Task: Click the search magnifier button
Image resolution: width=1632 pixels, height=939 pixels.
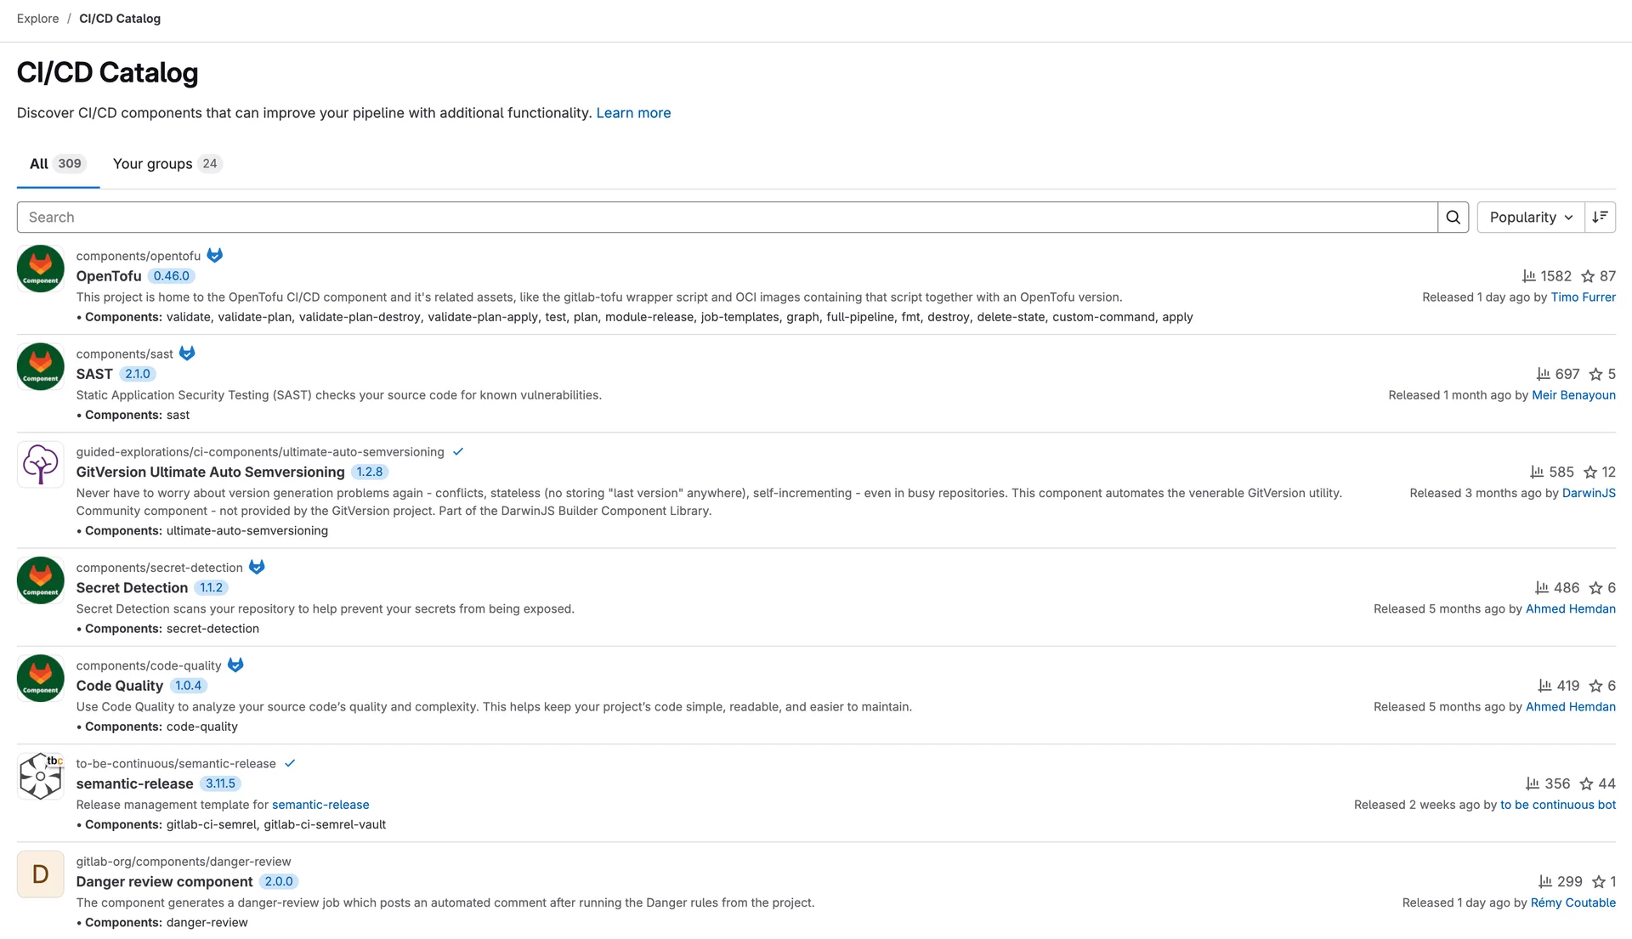Action: tap(1453, 218)
